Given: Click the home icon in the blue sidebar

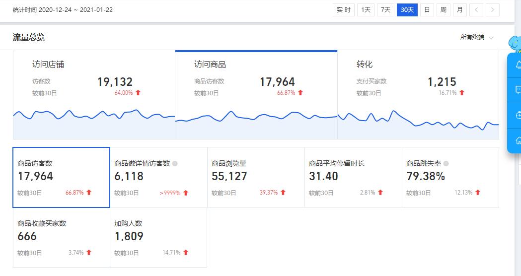Looking at the screenshot, I should point(518,140).
